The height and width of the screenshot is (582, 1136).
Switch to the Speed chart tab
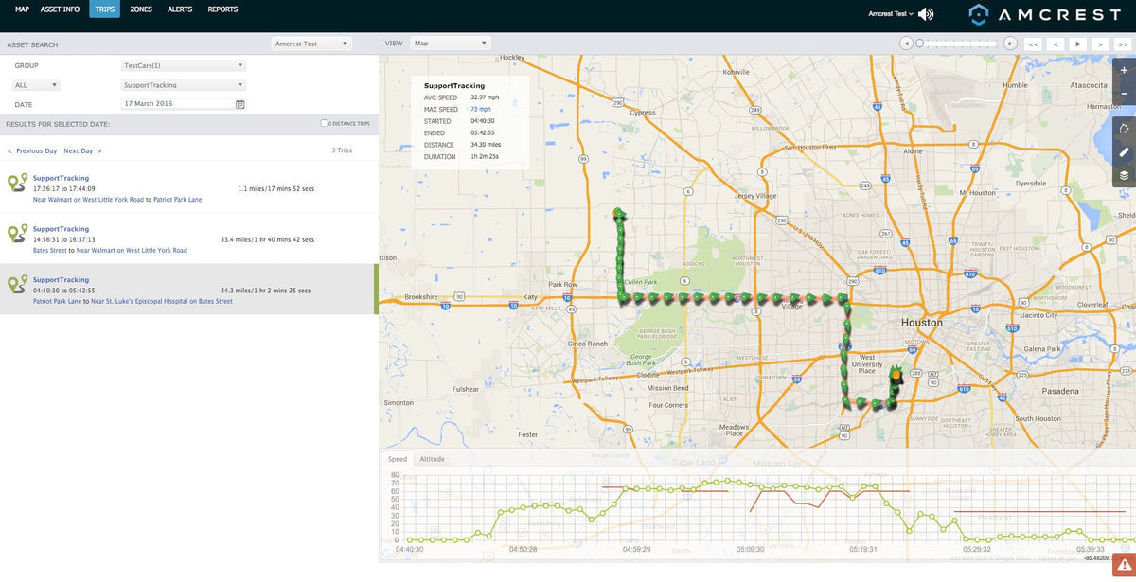pos(398,459)
